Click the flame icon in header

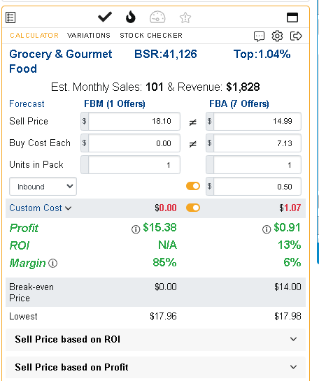[x=131, y=17]
